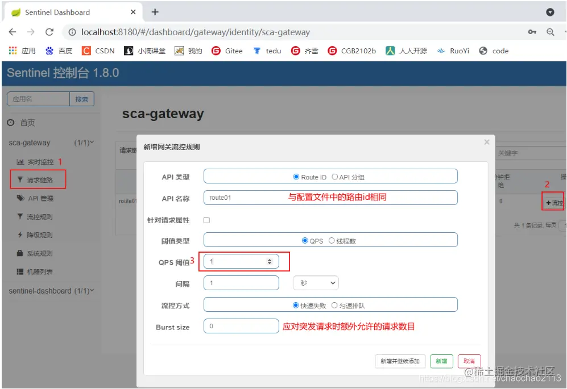The image size is (567, 389).
Task: Select the 匀速排队 flow control radio
Action: coord(334,306)
